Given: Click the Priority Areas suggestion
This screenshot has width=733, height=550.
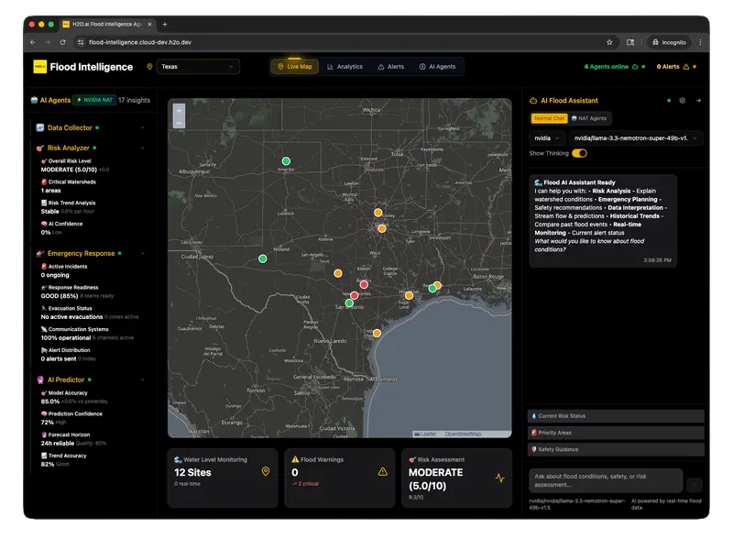Looking at the screenshot, I should (616, 433).
